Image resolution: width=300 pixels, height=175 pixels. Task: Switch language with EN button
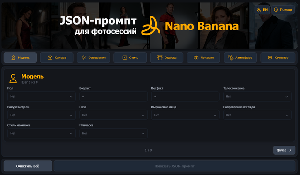click(262, 10)
